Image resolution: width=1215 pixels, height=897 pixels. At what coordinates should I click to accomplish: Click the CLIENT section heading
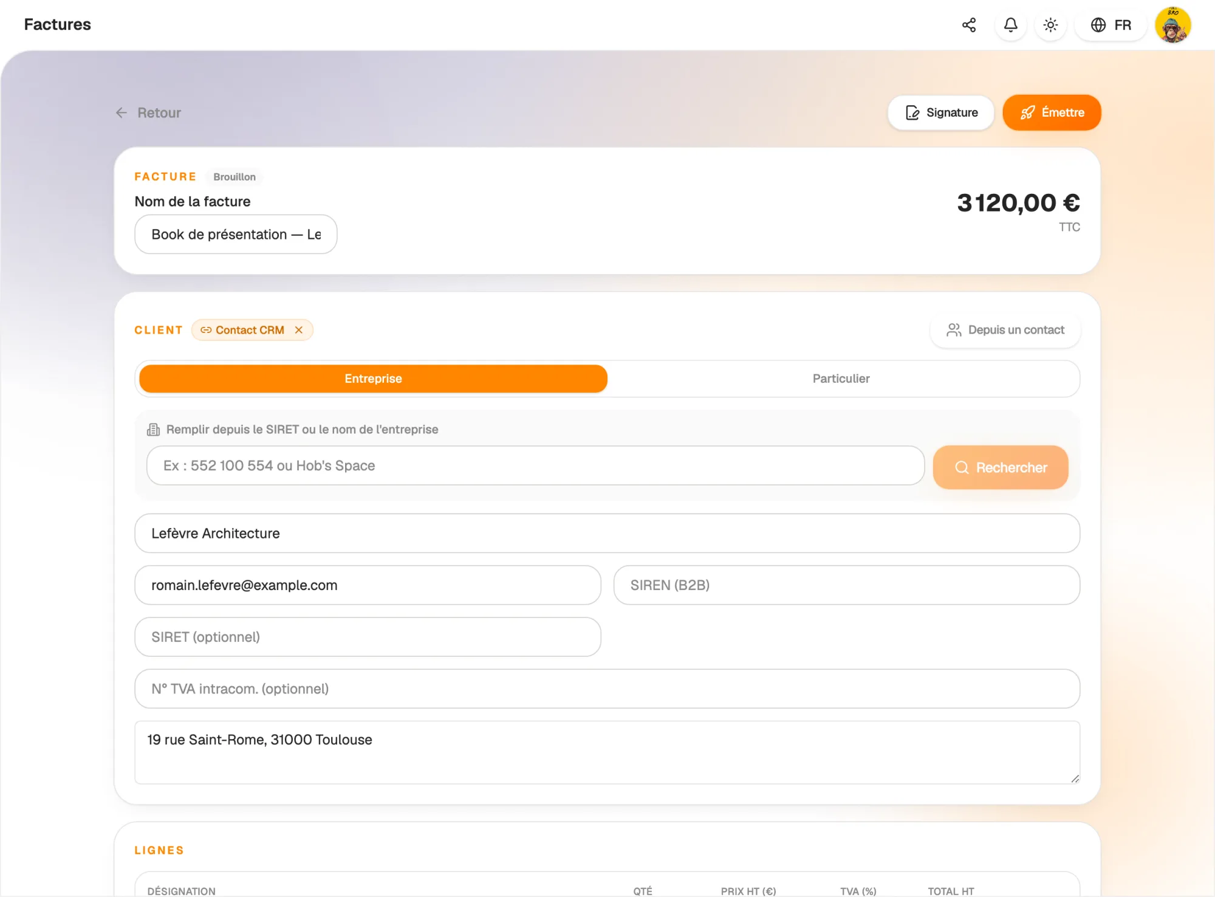pos(159,330)
